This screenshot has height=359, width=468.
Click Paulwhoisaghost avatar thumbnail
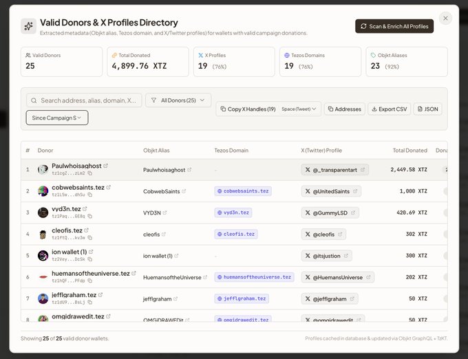click(x=43, y=170)
